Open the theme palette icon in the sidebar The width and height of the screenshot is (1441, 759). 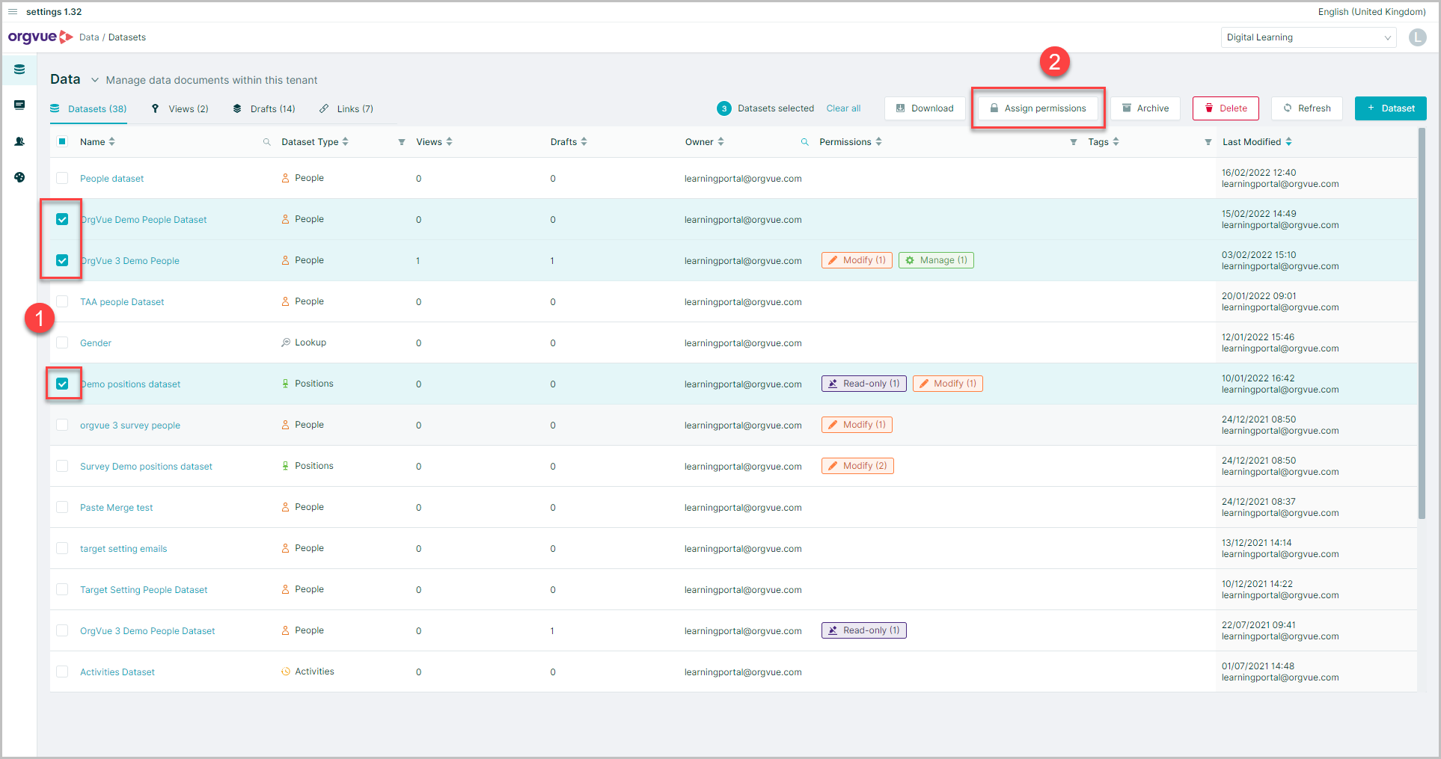[x=19, y=177]
